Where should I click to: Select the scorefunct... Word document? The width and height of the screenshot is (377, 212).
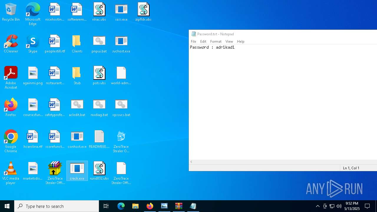click(55, 140)
